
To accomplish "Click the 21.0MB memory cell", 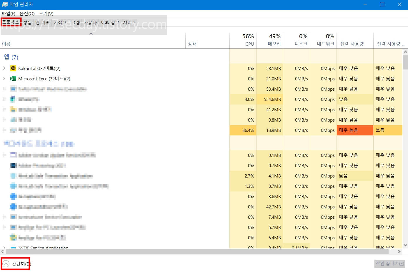I will pos(270,79).
